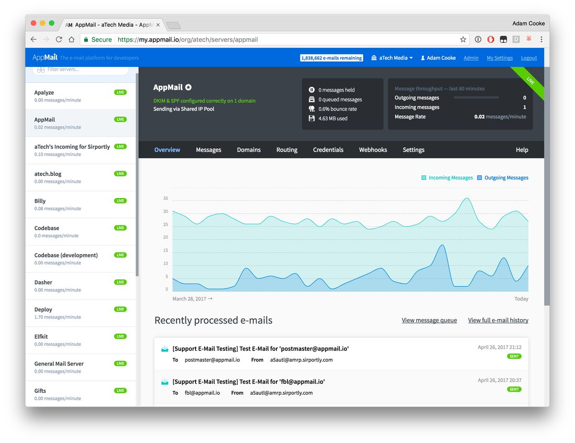Open the Webhooks tab
Screen dimensions: 575x443
373,150
